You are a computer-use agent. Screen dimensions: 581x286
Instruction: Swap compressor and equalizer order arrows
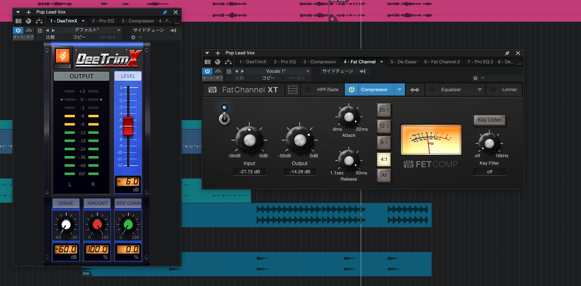pos(415,90)
